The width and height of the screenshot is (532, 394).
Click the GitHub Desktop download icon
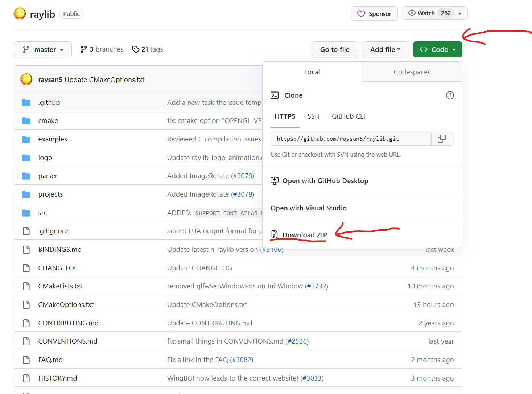275,181
